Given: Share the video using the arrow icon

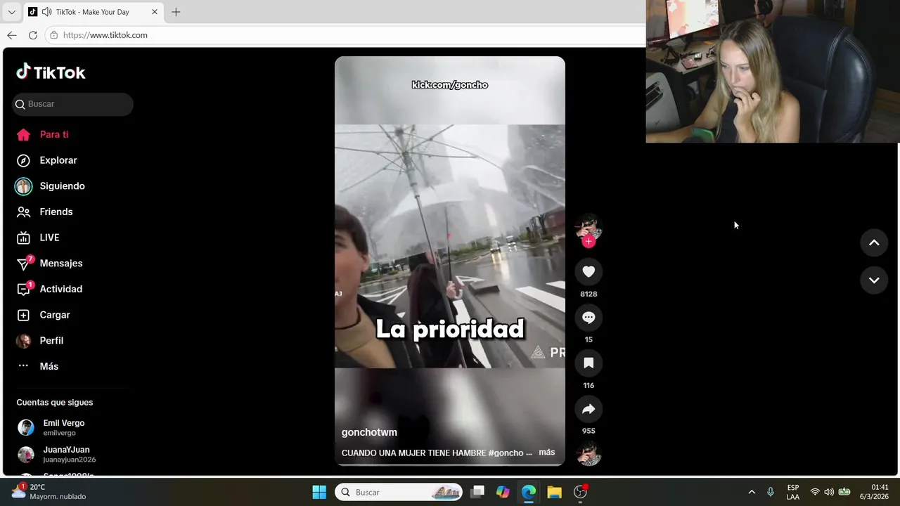Looking at the screenshot, I should 589,409.
